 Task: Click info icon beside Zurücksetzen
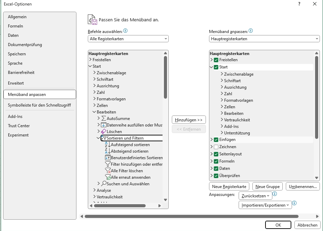click(x=274, y=194)
